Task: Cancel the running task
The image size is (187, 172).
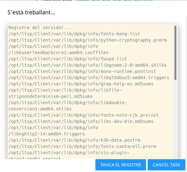Action: pos(166,165)
